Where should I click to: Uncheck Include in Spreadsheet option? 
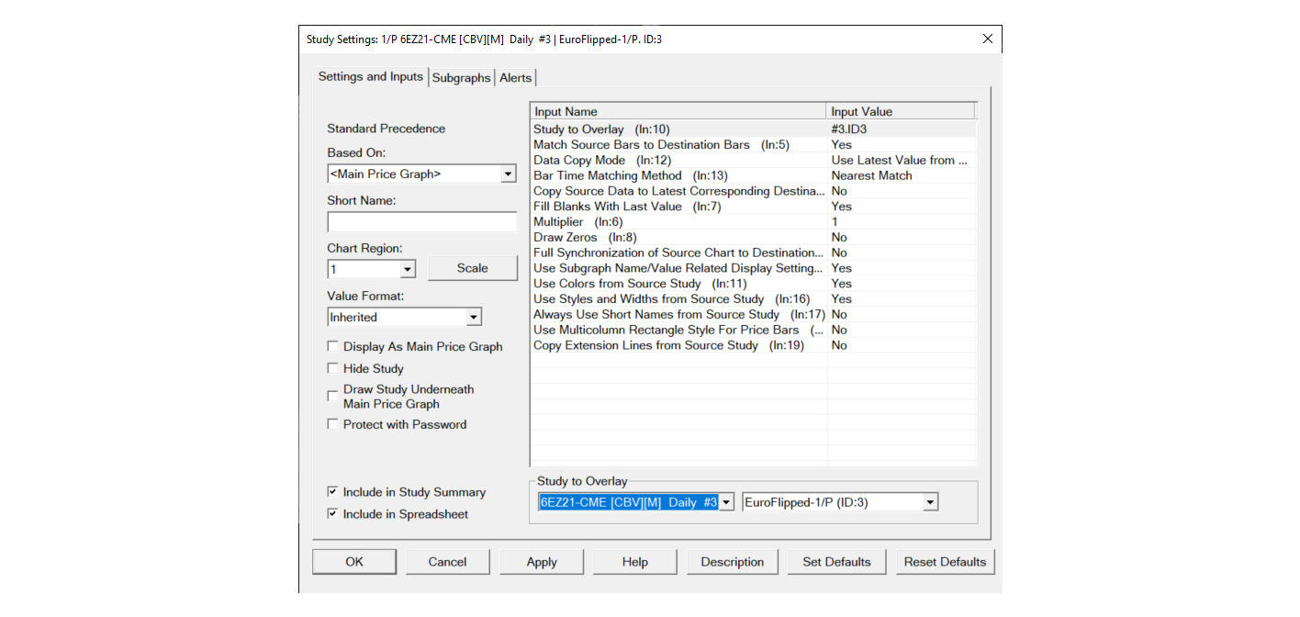pos(332,514)
